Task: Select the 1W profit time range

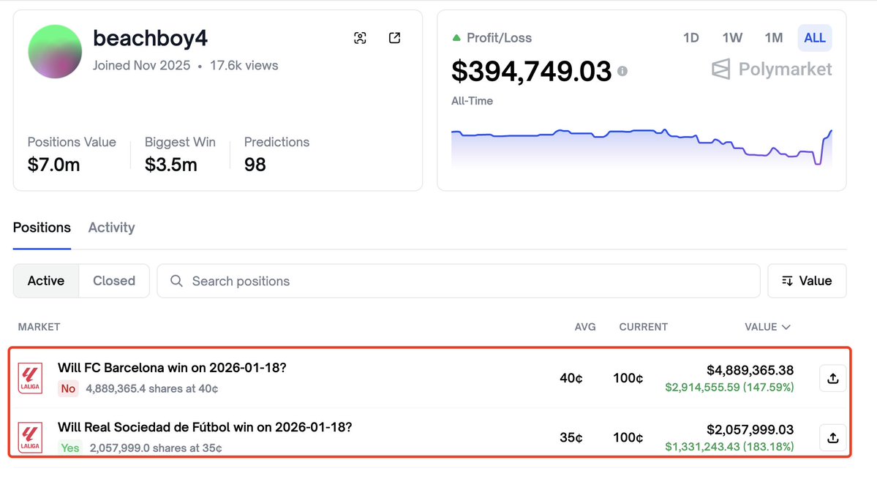Action: pyautogui.click(x=732, y=38)
